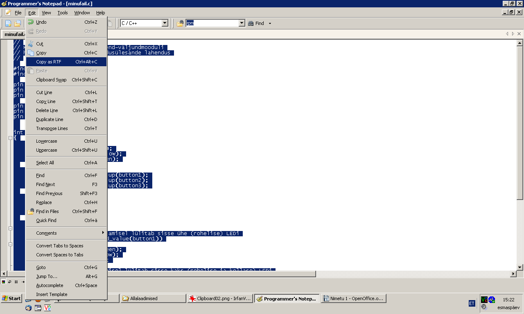Screen dimensions: 524x314
Task: Click the Find in Files folder icon in toolbar
Action: point(180,23)
